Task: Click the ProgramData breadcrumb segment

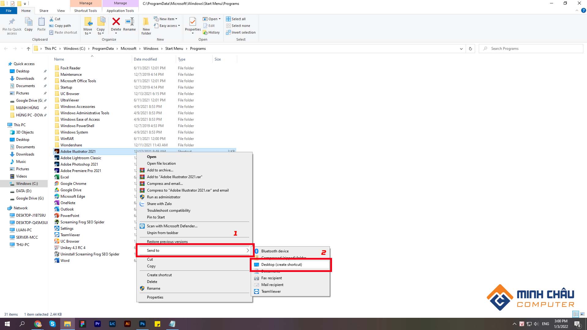Action: pos(103,49)
